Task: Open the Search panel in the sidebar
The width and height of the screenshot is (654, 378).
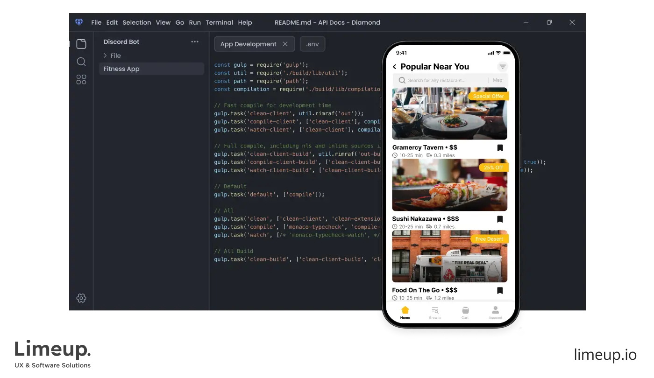Action: point(81,61)
